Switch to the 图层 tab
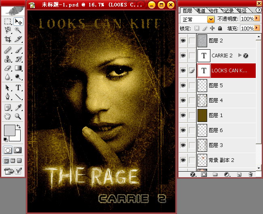 [x=187, y=10]
